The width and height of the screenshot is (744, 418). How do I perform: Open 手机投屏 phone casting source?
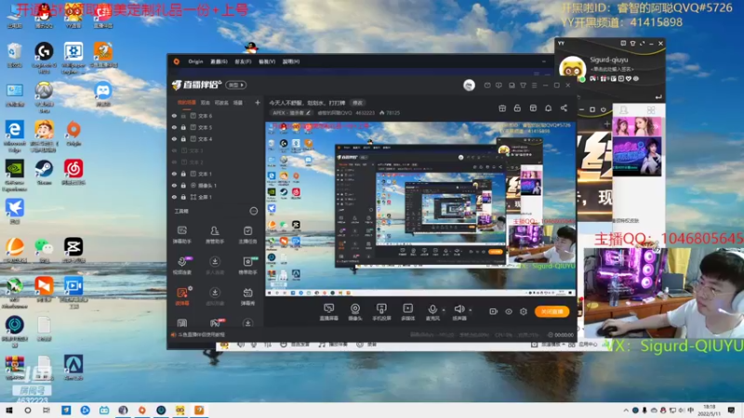381,312
